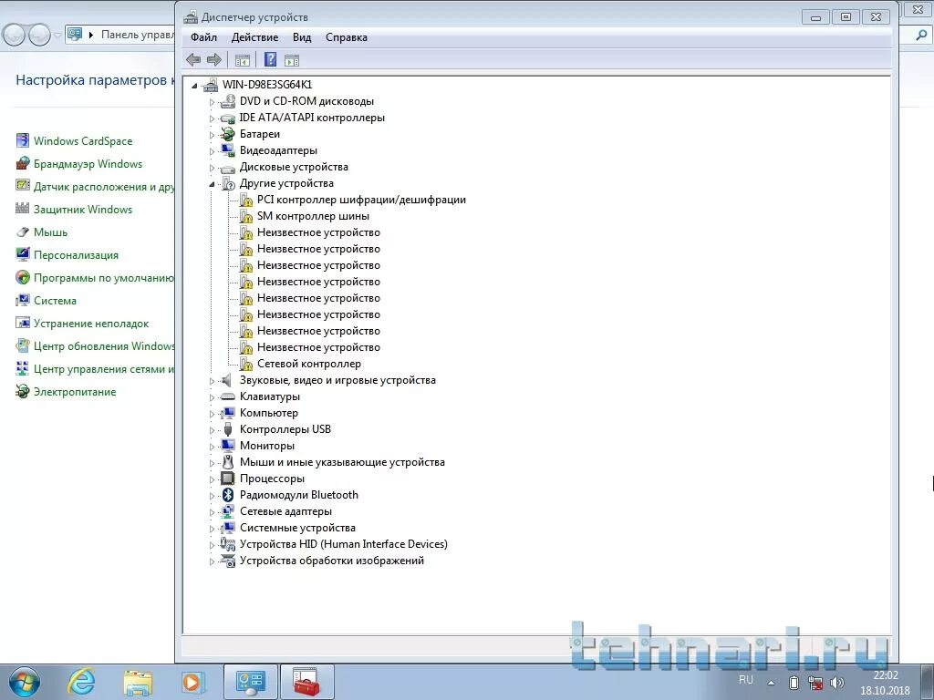Select the Сетевой контроллер device row
Viewport: 934px width, 700px height.
[x=309, y=364]
